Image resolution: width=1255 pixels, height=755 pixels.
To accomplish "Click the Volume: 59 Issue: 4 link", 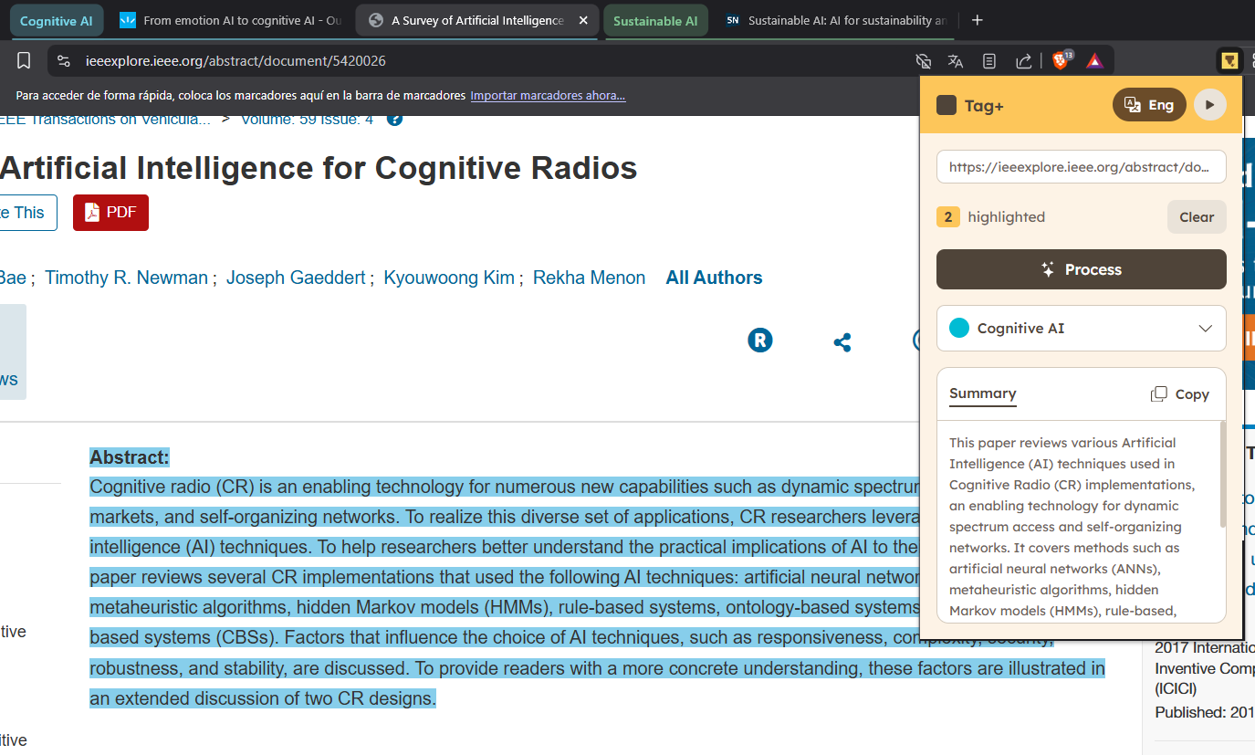I will click(x=307, y=119).
